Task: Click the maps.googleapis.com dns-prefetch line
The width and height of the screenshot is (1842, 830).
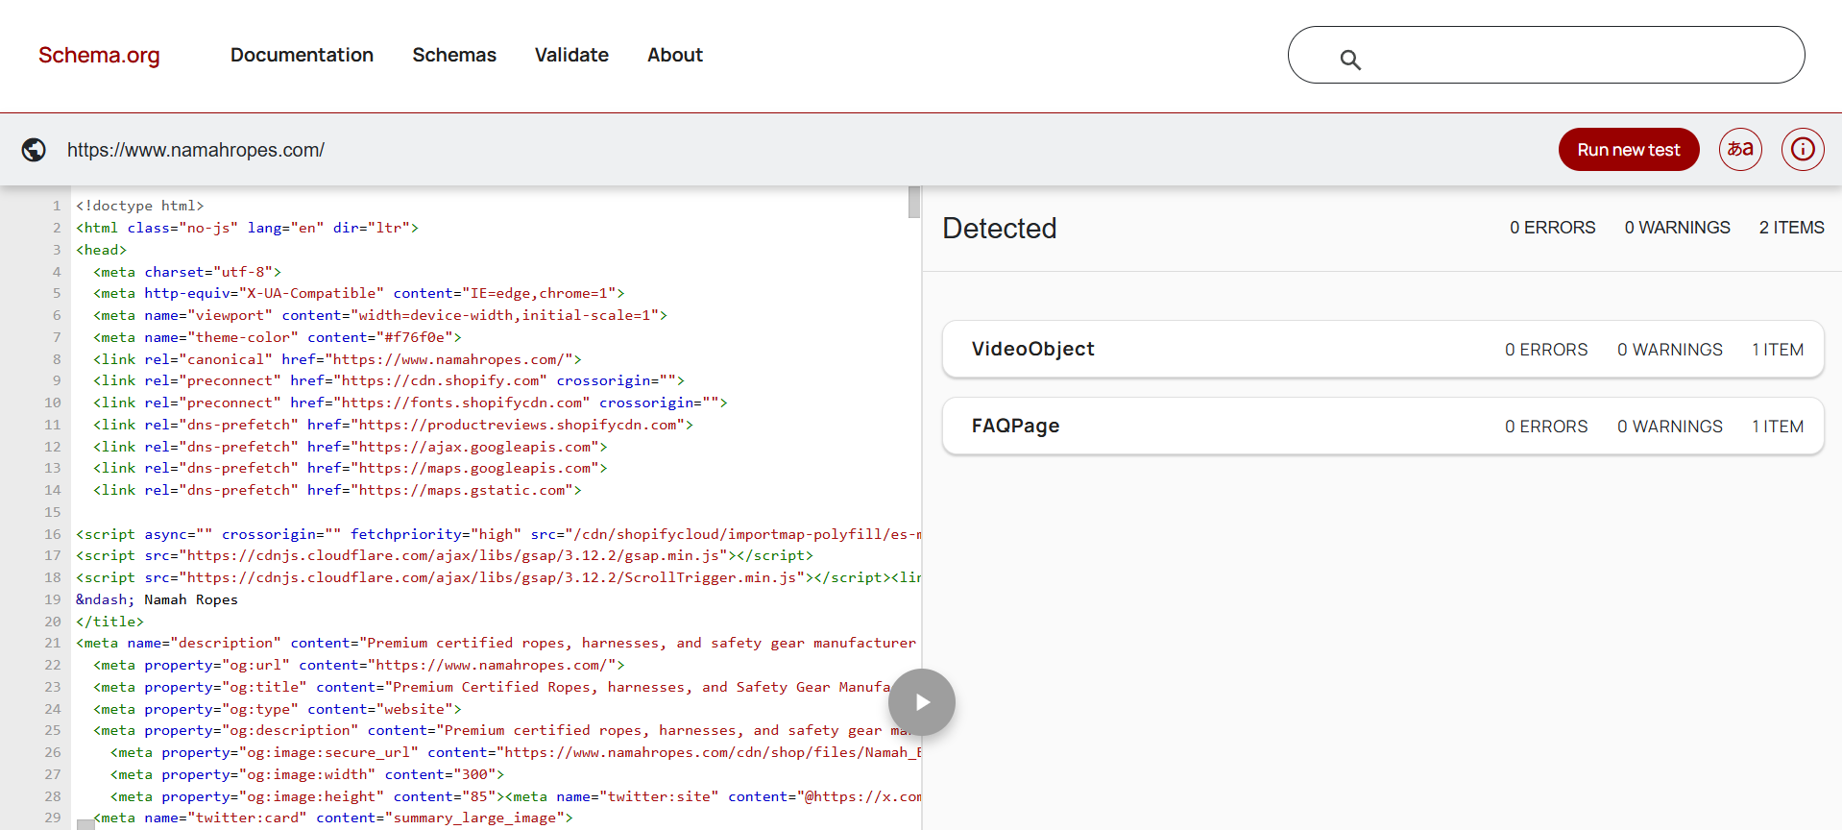Action: pos(351,468)
